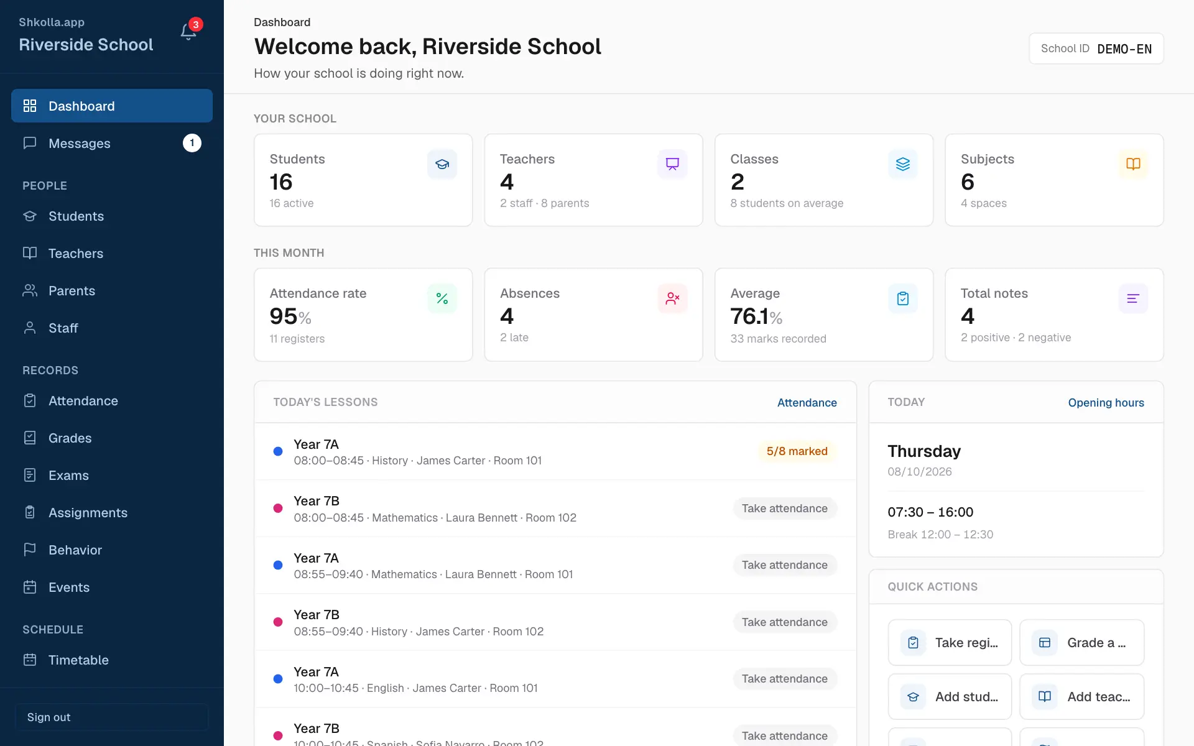The width and height of the screenshot is (1194, 746).
Task: Open the notifications bell icon
Action: point(188,31)
